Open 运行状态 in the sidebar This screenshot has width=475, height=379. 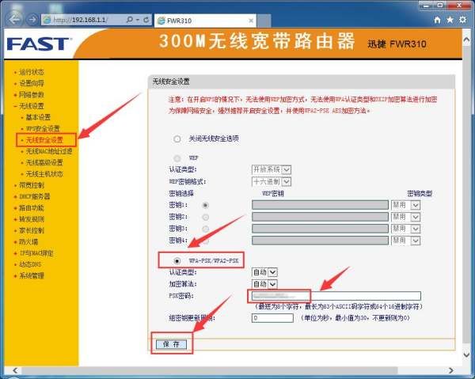pos(32,72)
